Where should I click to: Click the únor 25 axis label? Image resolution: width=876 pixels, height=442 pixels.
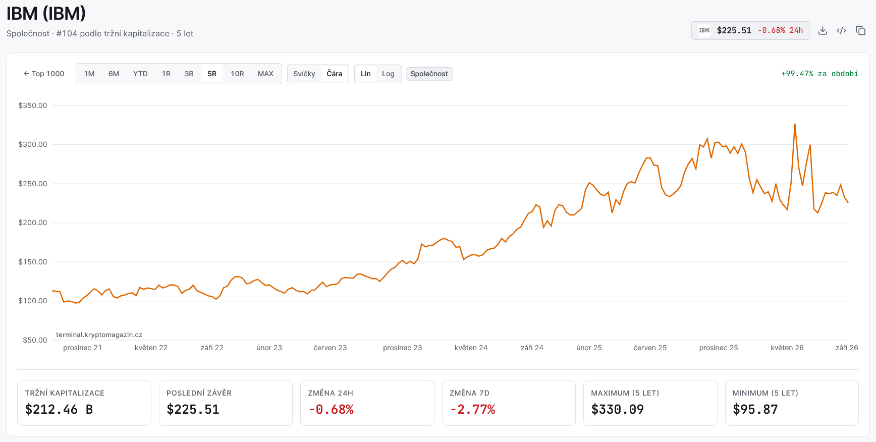[x=589, y=348]
